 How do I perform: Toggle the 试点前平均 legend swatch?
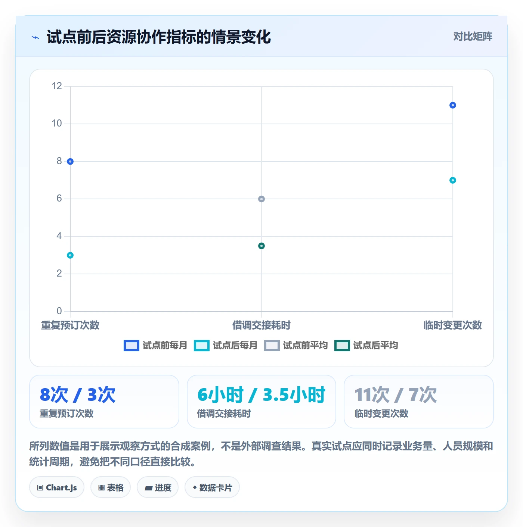(272, 346)
